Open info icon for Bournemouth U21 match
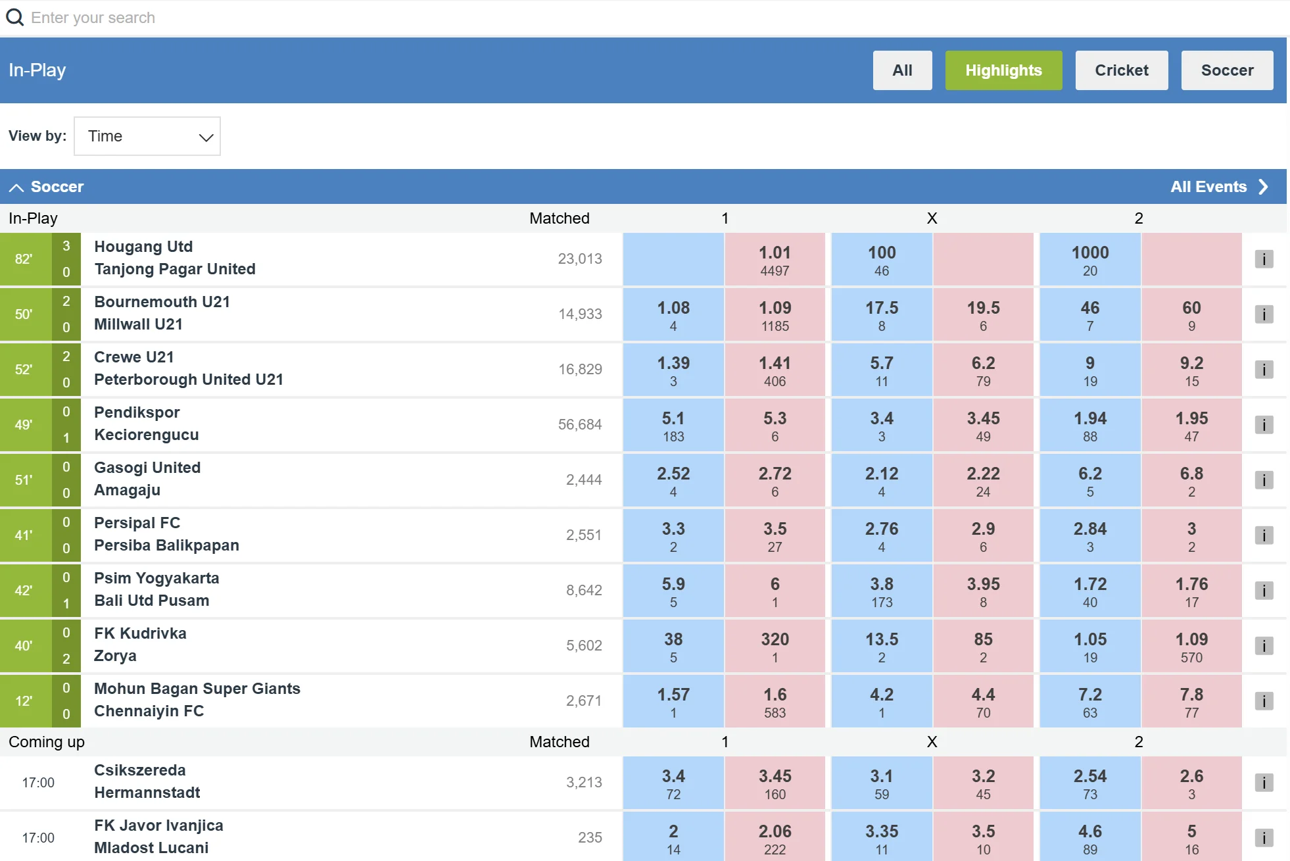 1264,314
